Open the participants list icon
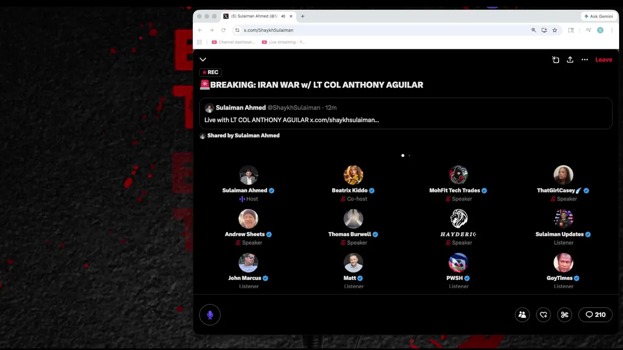The height and width of the screenshot is (350, 623). click(x=522, y=315)
